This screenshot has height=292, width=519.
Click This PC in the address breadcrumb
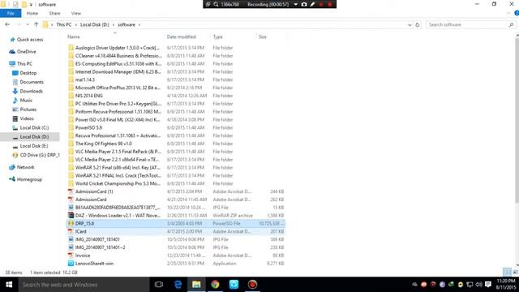tap(64, 25)
